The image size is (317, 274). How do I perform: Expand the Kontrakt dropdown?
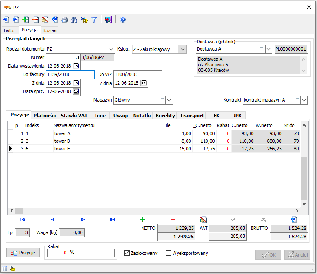pos(303,100)
